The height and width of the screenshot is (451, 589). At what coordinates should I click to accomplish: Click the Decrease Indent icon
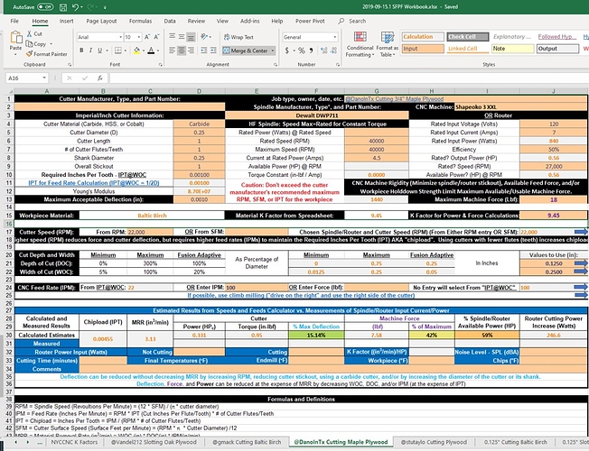tap(204, 51)
